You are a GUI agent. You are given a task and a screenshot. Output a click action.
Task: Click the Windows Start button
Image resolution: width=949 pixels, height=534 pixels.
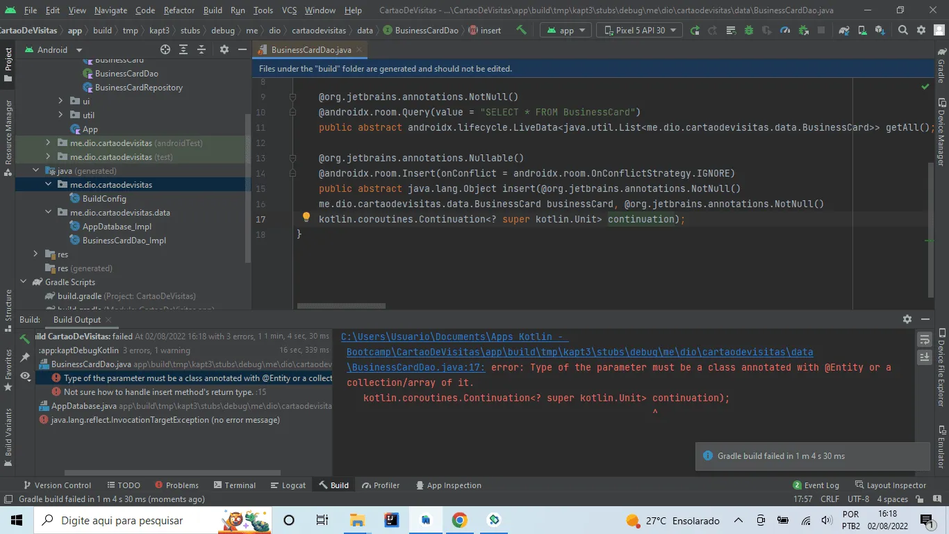click(x=17, y=520)
